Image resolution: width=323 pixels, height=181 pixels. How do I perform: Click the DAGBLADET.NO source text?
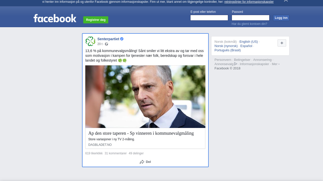(x=100, y=145)
